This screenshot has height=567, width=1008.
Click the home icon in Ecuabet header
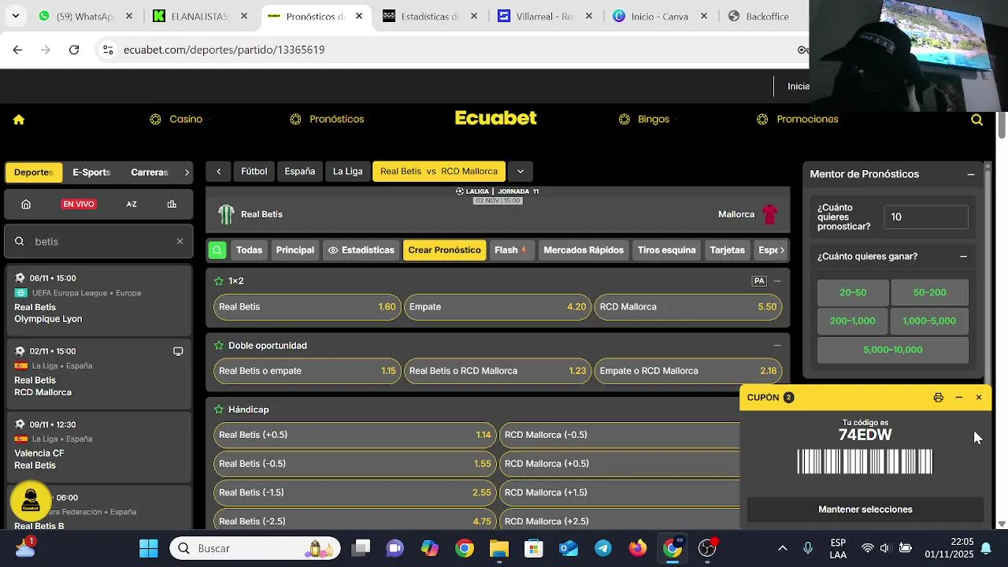tap(19, 119)
